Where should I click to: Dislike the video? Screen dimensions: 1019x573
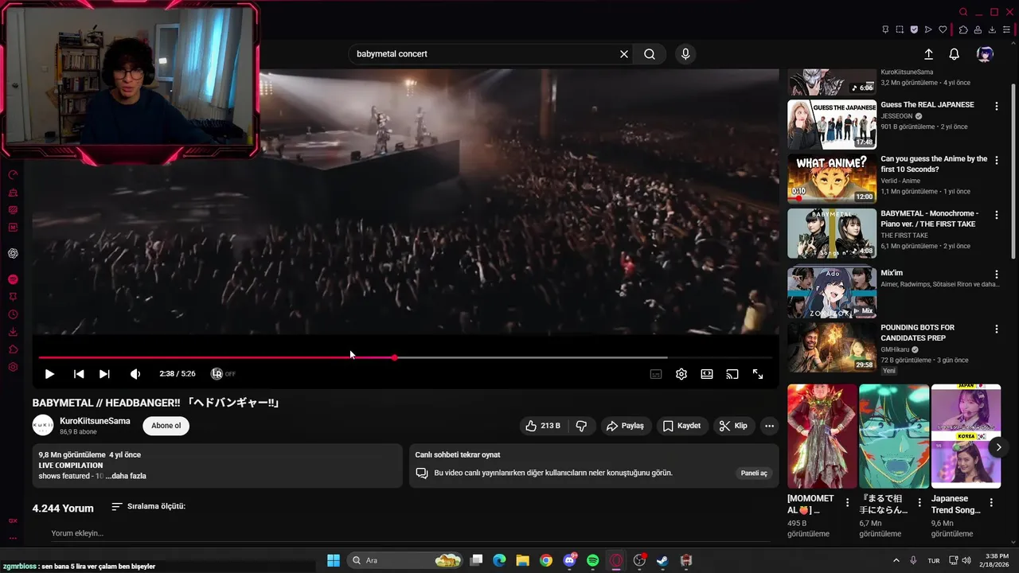point(581,426)
